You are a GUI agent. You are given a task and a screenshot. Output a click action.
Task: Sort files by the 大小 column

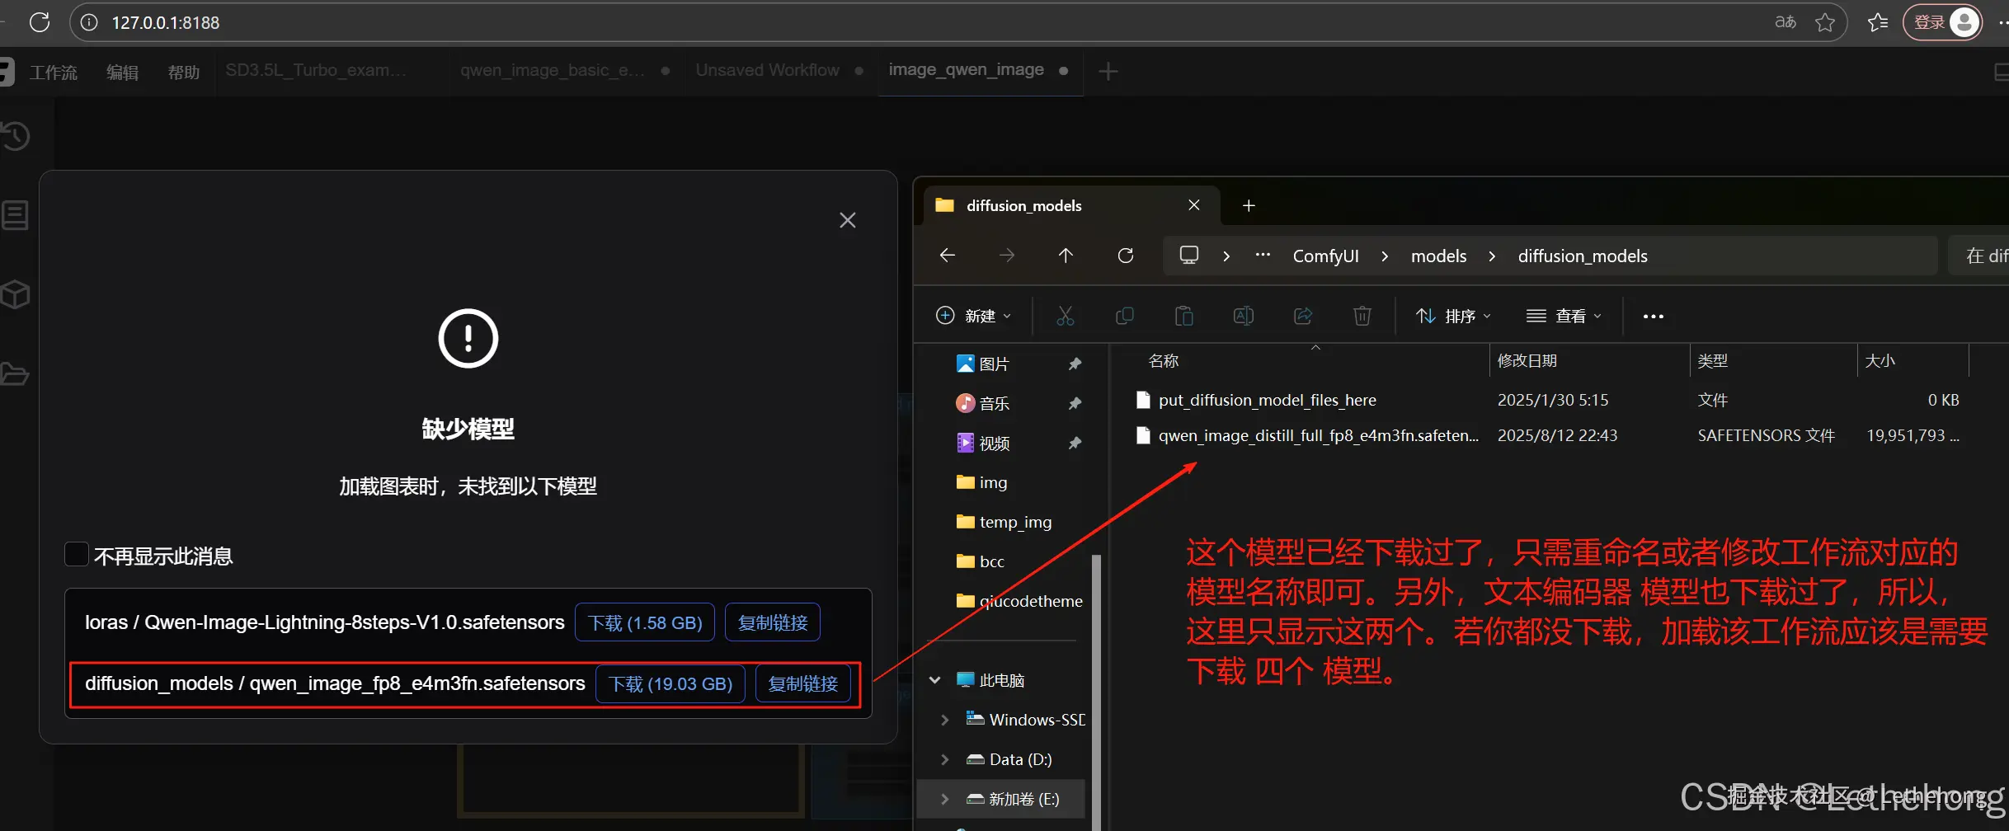click(x=1880, y=361)
